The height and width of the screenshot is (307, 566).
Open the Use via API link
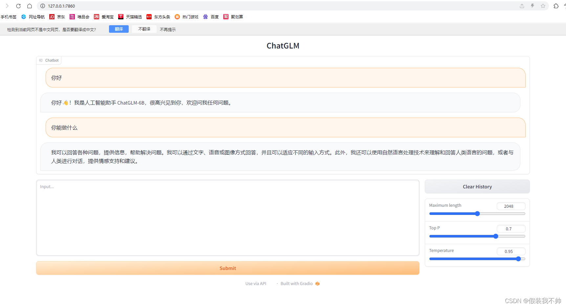(256, 284)
